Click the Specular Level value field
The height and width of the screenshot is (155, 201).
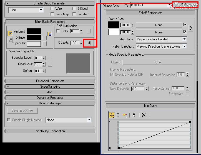coord(38,58)
